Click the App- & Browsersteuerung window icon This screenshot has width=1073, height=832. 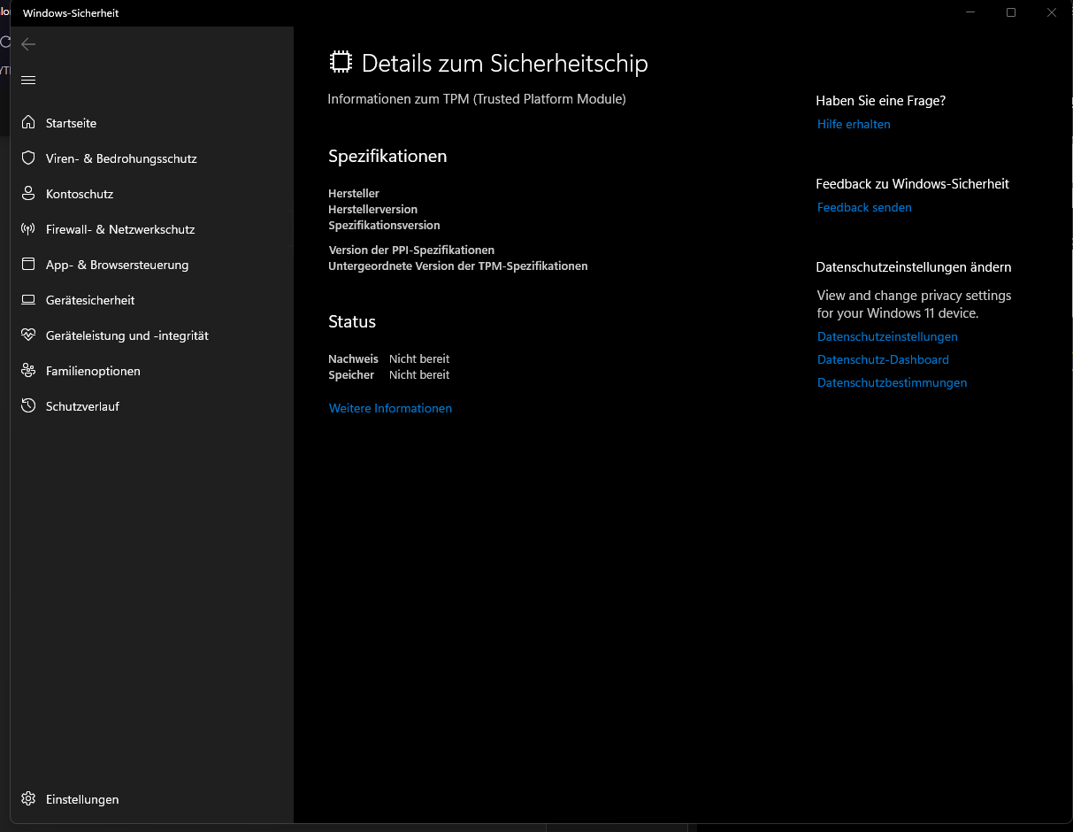(28, 265)
